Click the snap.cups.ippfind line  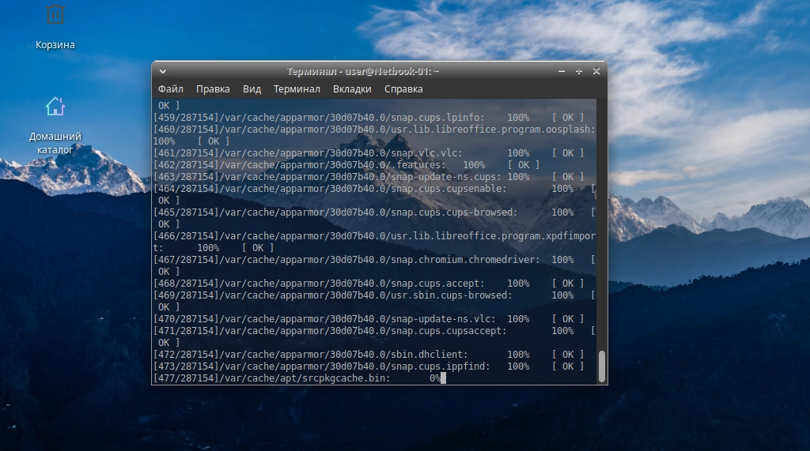[x=369, y=366]
